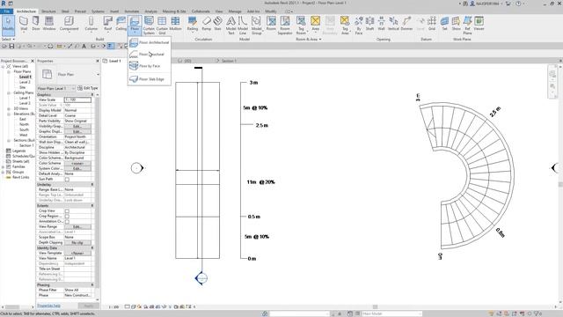
Task: Collapse the Floor Plans tree node
Action: click(9, 71)
